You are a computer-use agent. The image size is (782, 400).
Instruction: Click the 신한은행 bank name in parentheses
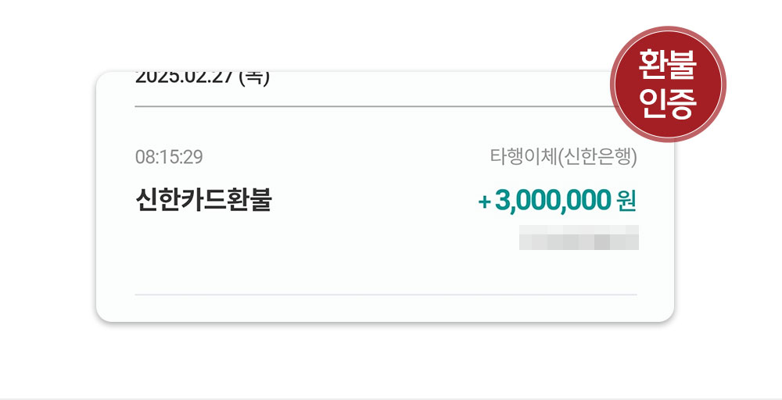598,157
